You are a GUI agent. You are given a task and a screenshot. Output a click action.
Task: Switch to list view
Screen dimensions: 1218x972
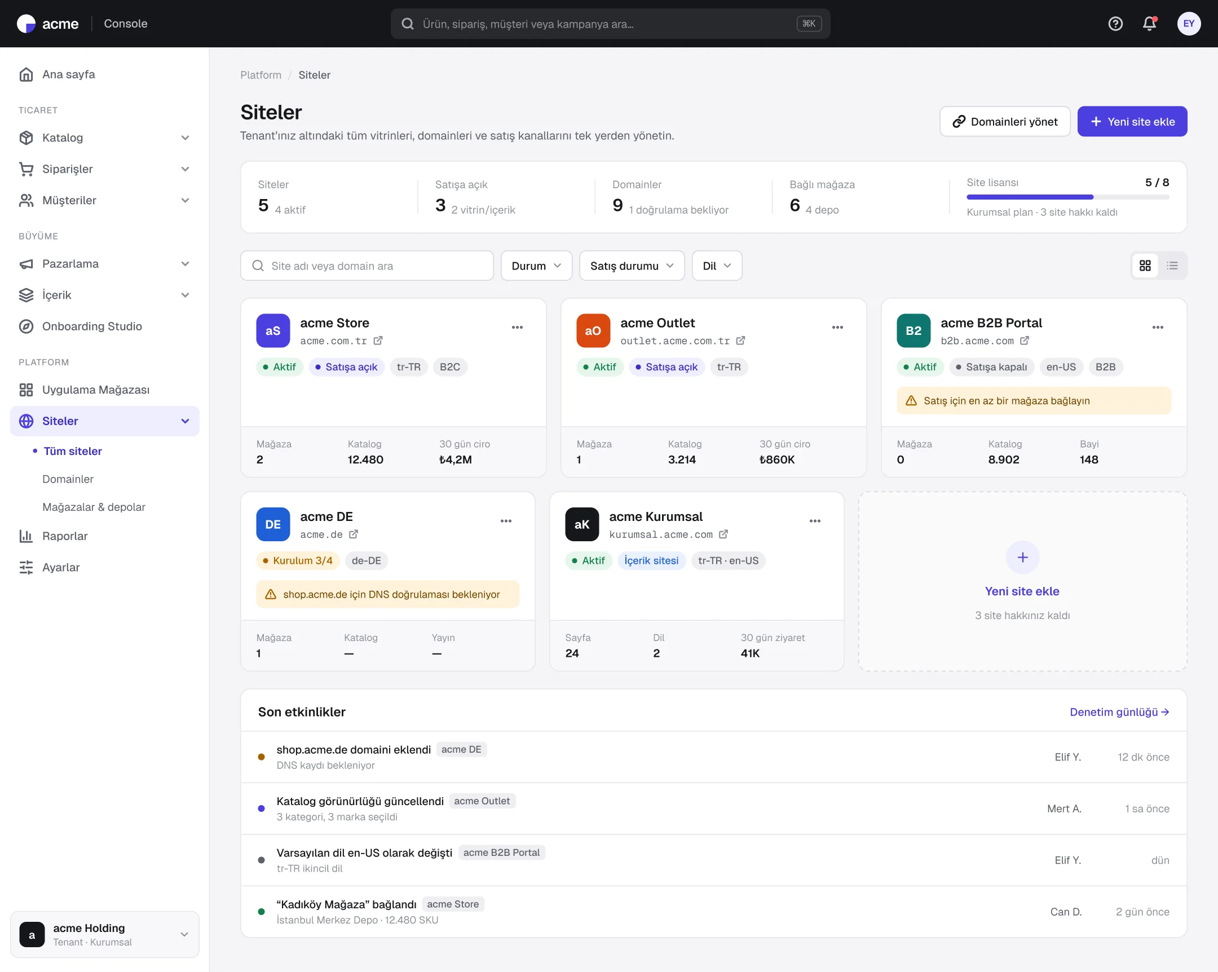[x=1172, y=266]
